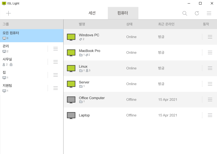Open the actions menu for Office Computer
Image resolution: width=217 pixels, height=154 pixels.
click(210, 99)
